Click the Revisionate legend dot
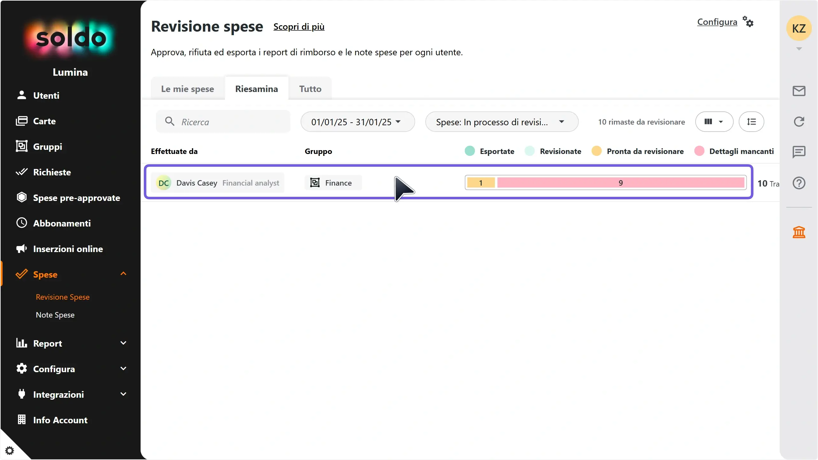Image resolution: width=818 pixels, height=460 pixels. pyautogui.click(x=530, y=151)
